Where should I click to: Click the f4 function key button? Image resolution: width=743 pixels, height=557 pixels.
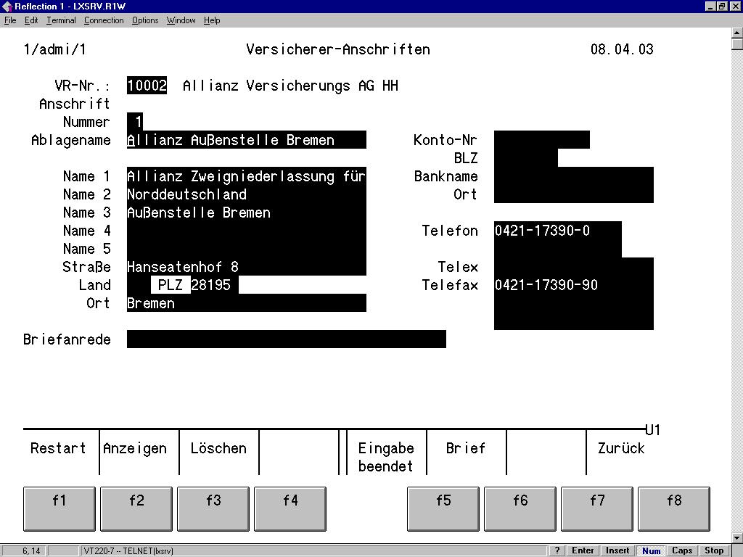pos(290,508)
